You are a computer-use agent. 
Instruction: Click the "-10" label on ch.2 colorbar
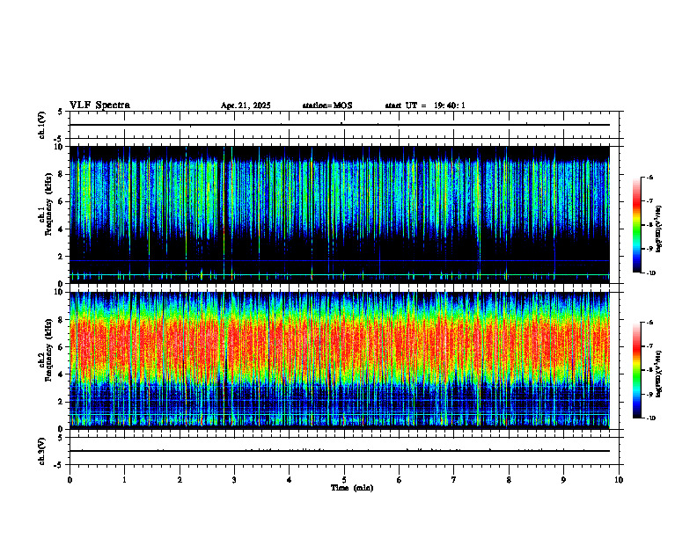[651, 418]
